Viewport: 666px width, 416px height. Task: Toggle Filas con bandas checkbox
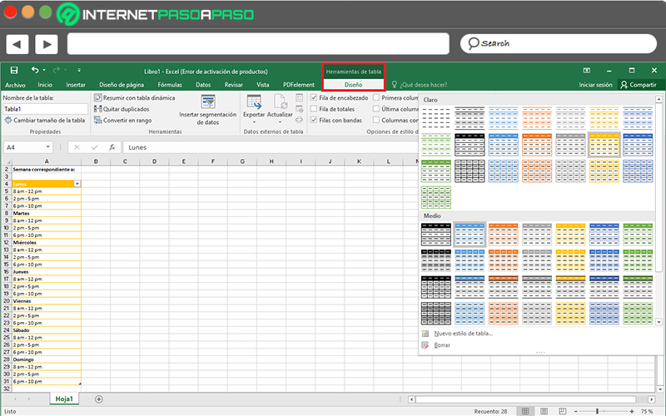click(x=314, y=120)
